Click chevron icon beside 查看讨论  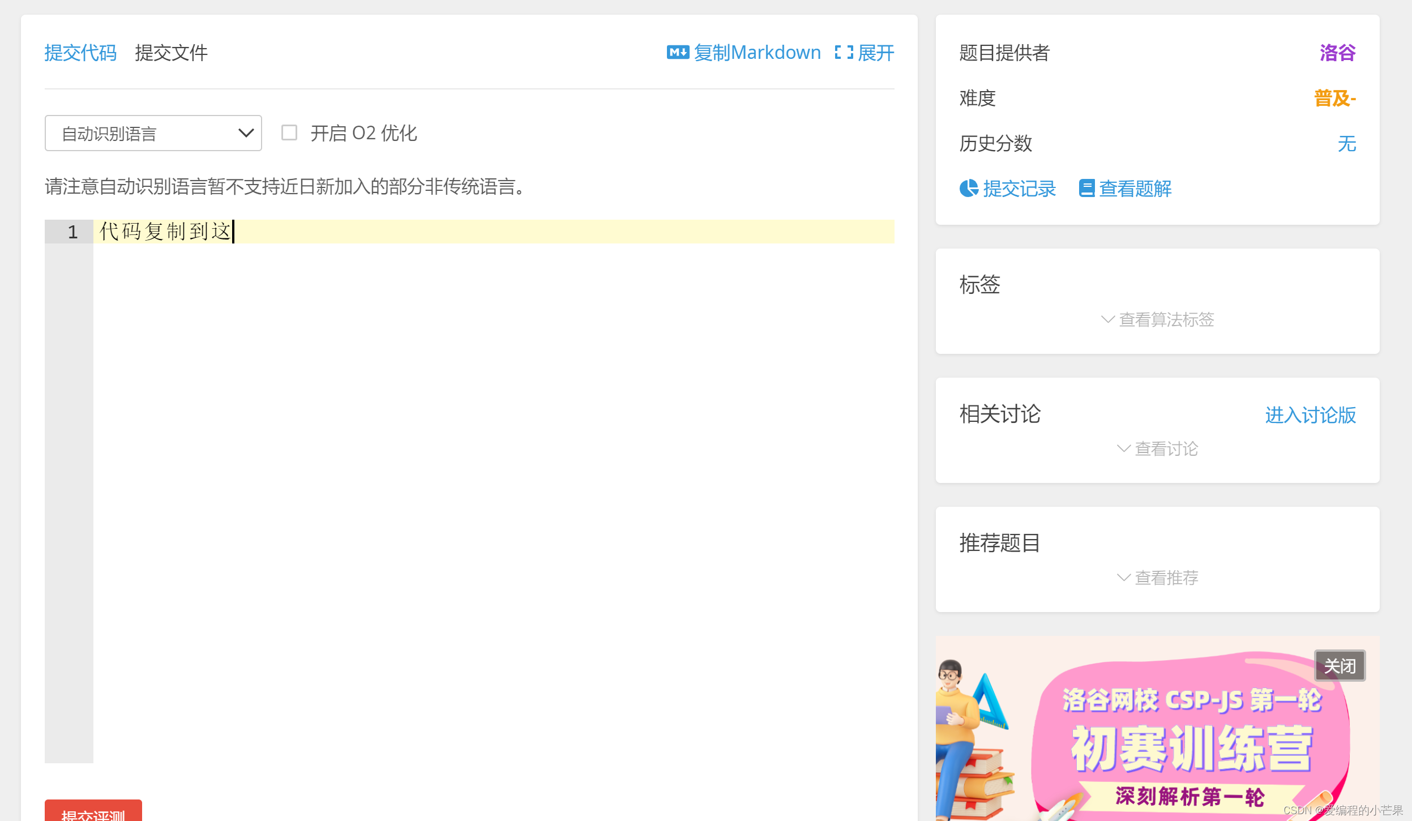click(1123, 448)
